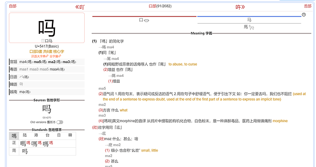The height and width of the screenshot is (167, 316).
Task: Jump to the 舌部 radical section
Action: (308, 6)
